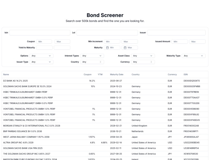Open the Maturity Type dropdown
213x160 pixels.
[x=193, y=56]
